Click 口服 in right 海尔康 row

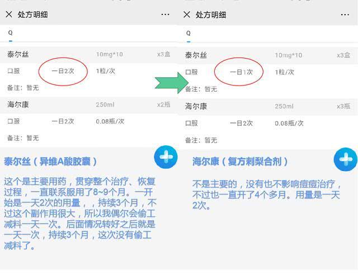pos(191,123)
